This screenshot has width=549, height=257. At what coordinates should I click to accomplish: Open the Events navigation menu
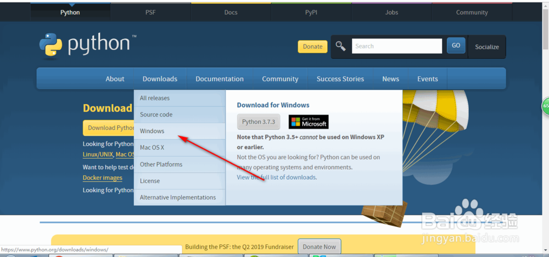click(428, 79)
